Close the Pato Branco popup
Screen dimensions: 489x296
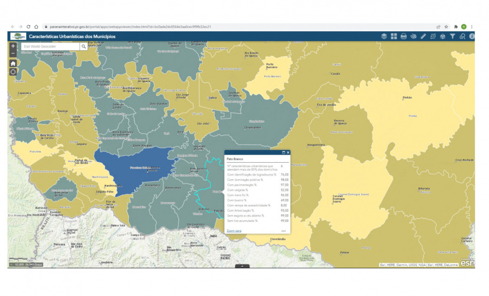pos(288,153)
